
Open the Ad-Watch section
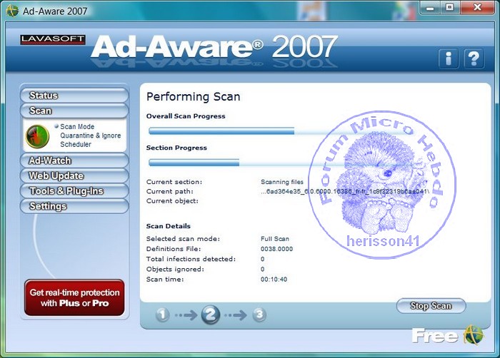click(x=74, y=160)
